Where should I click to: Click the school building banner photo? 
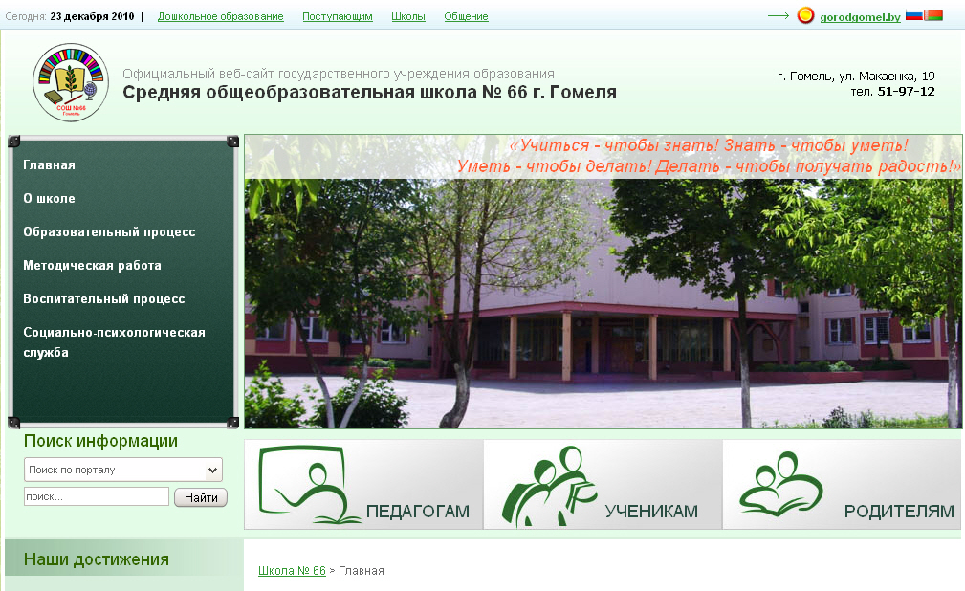coord(603,306)
